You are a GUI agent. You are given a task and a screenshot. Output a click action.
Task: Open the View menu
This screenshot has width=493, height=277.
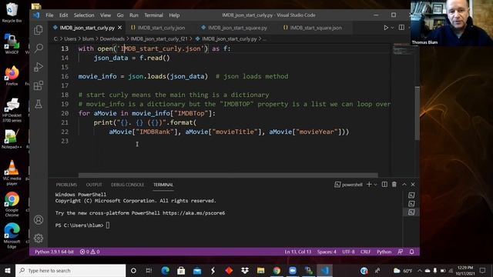106,15
